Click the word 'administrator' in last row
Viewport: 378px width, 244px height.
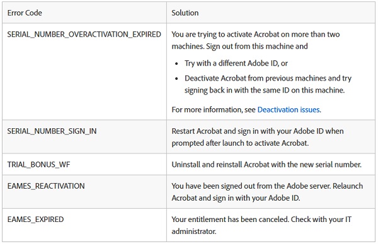[194, 231]
